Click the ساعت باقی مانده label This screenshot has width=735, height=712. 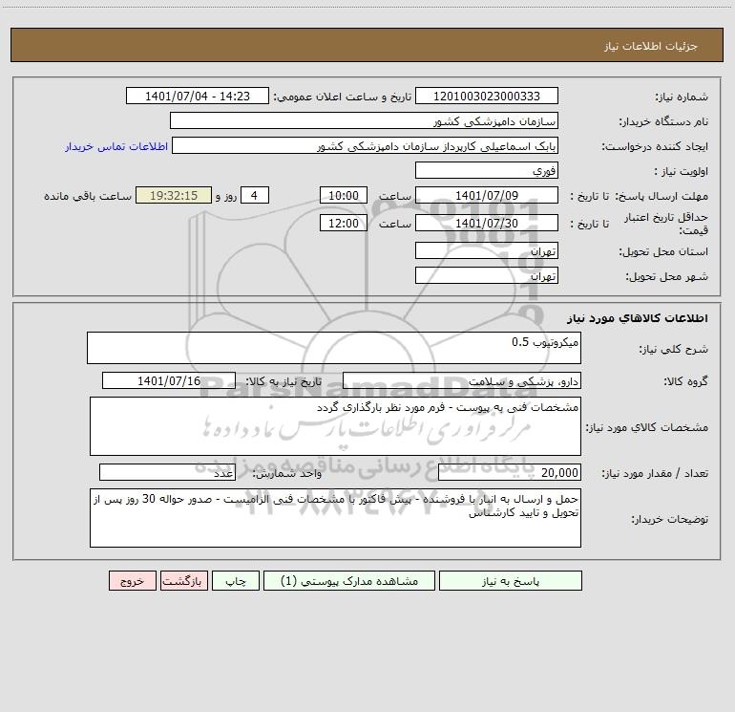pyautogui.click(x=88, y=196)
